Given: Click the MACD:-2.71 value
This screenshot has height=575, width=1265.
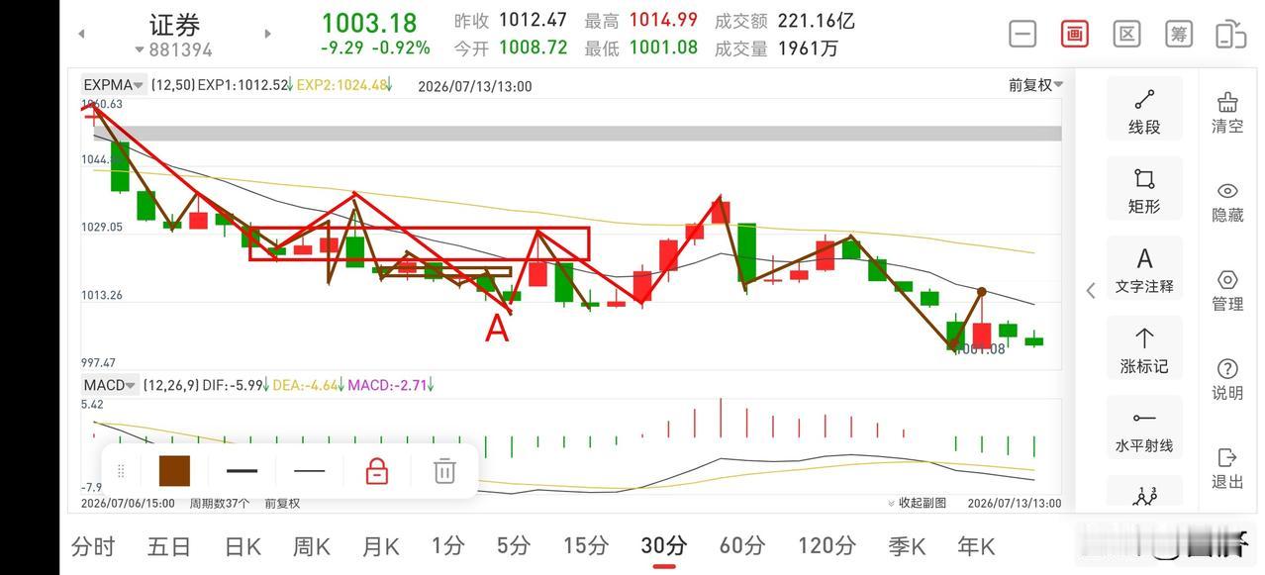Looking at the screenshot, I should pos(388,385).
